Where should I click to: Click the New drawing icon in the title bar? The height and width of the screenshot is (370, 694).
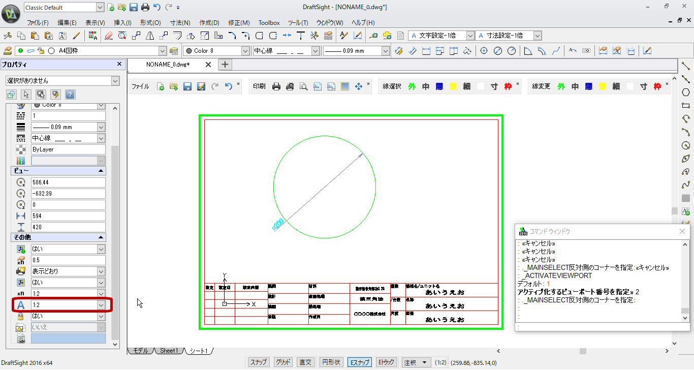(111, 7)
